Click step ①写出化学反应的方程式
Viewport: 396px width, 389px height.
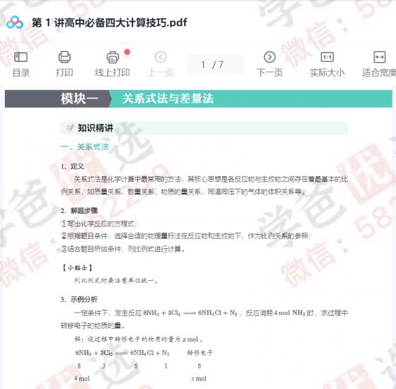[x=99, y=223]
